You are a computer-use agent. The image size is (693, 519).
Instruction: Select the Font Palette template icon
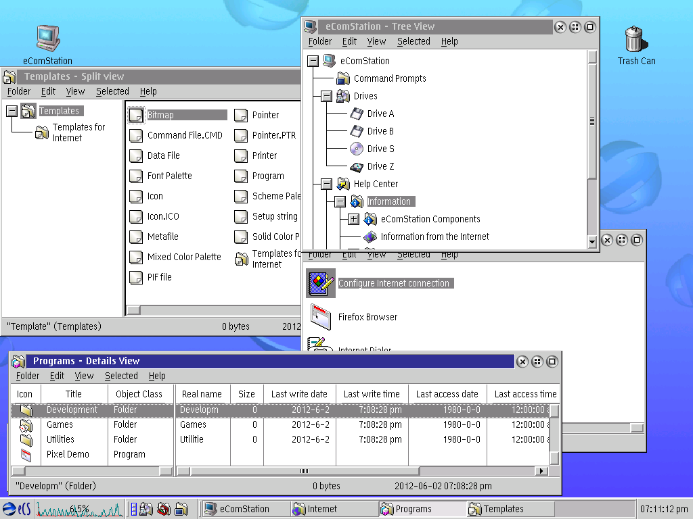pos(136,176)
